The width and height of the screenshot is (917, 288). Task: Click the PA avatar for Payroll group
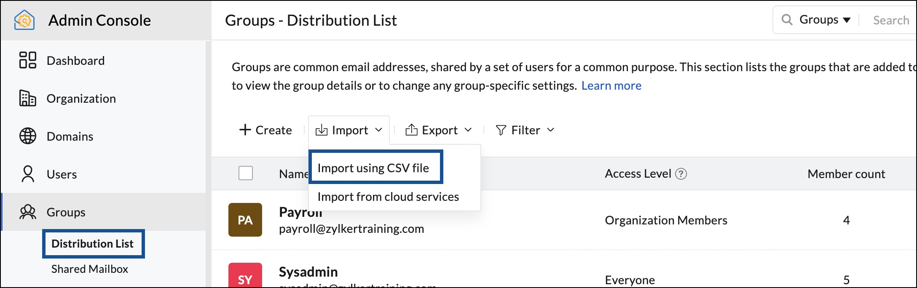click(x=245, y=220)
